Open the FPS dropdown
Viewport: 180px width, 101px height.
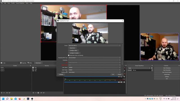94,63
